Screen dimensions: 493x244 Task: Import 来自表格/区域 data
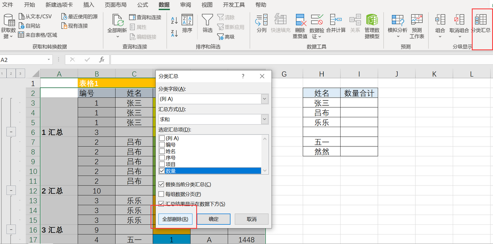38,35
